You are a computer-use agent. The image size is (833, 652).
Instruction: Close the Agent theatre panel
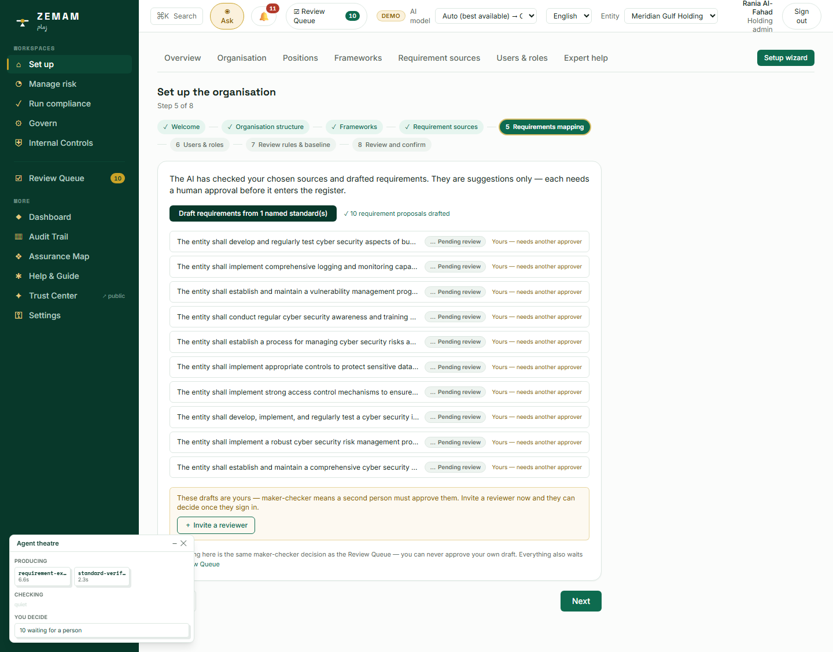(183, 543)
